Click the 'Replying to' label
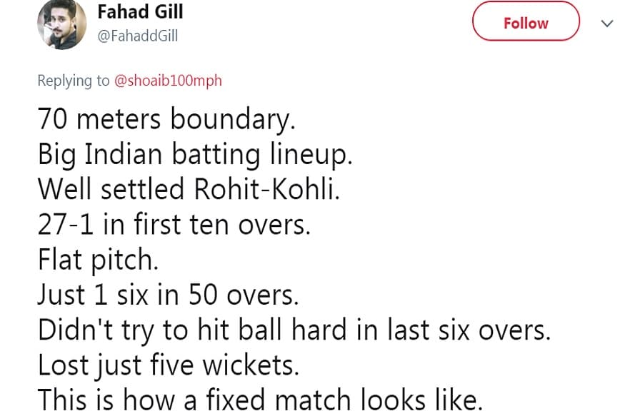625x416 pixels. pos(74,81)
